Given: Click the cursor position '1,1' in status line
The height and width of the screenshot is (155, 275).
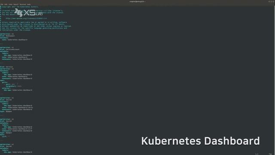Looking at the screenshot, I should pos(257,154).
